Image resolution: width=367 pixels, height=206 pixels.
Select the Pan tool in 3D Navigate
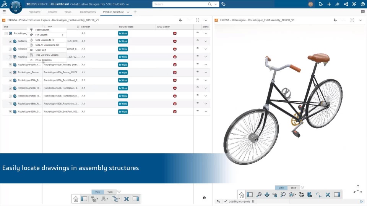[x=267, y=195]
